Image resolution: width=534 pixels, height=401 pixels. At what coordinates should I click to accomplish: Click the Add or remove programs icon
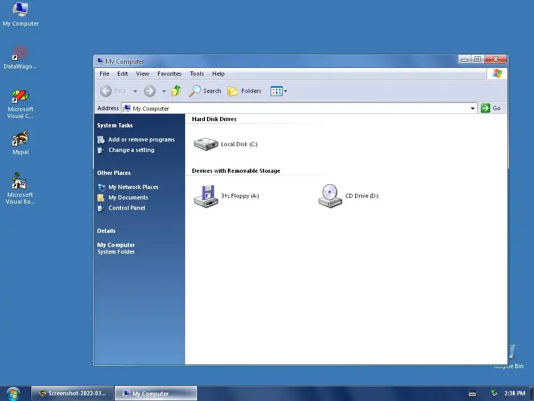pos(101,139)
